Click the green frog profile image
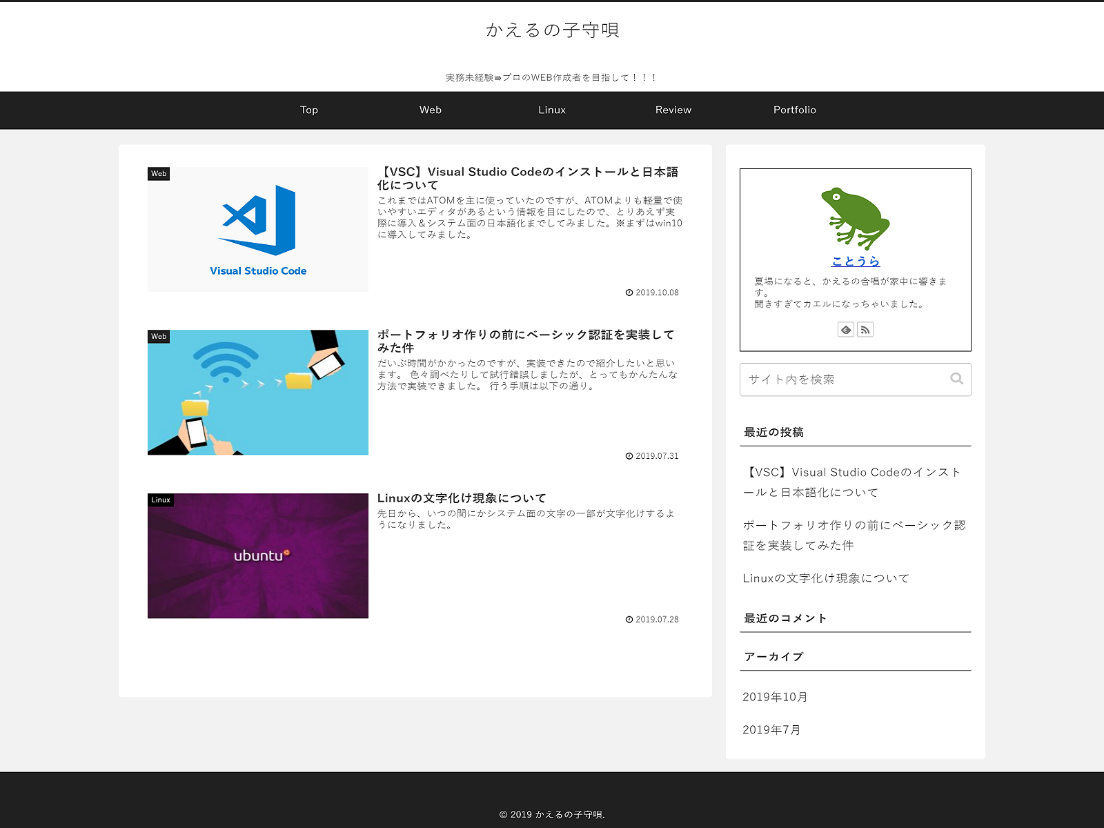Image resolution: width=1104 pixels, height=828 pixels. pos(856,218)
